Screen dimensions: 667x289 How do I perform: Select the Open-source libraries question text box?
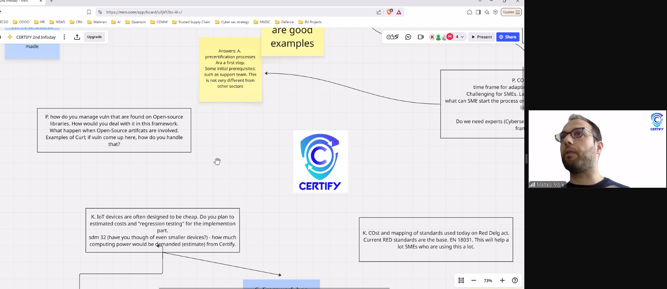coord(114,130)
